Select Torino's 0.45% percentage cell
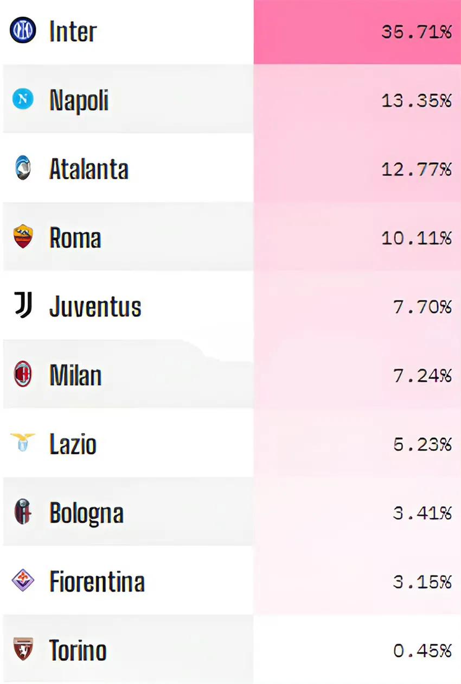This screenshot has width=461, height=684. [357, 649]
